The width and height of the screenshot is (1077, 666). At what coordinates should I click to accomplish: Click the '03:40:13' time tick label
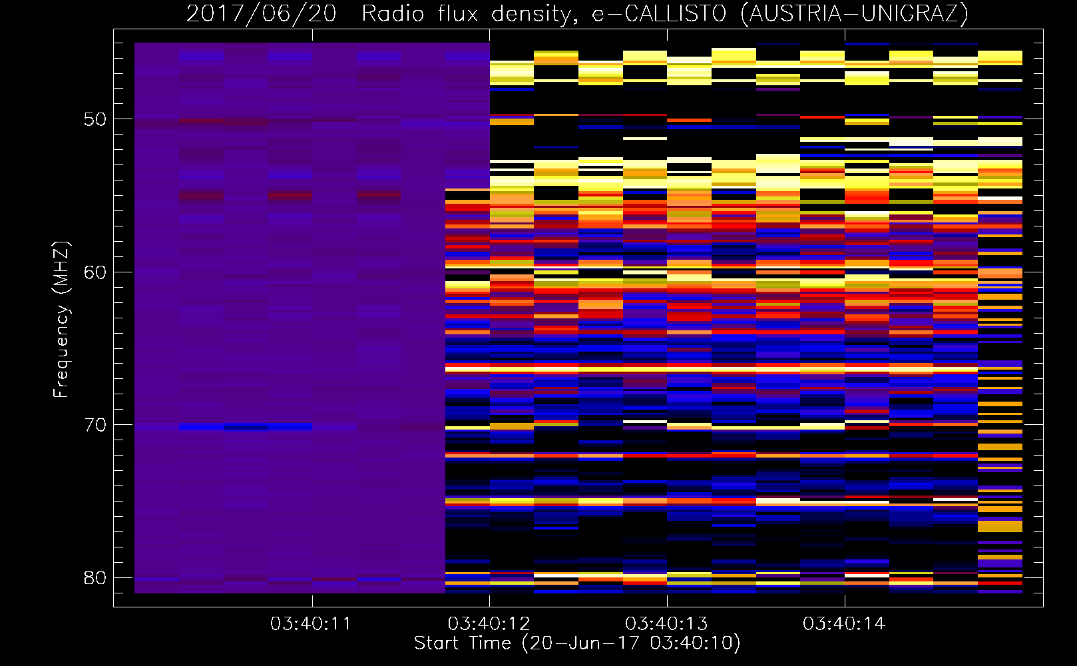coord(666,624)
